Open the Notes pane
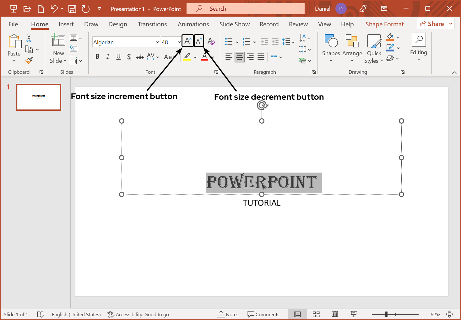461x320 pixels. (x=228, y=314)
